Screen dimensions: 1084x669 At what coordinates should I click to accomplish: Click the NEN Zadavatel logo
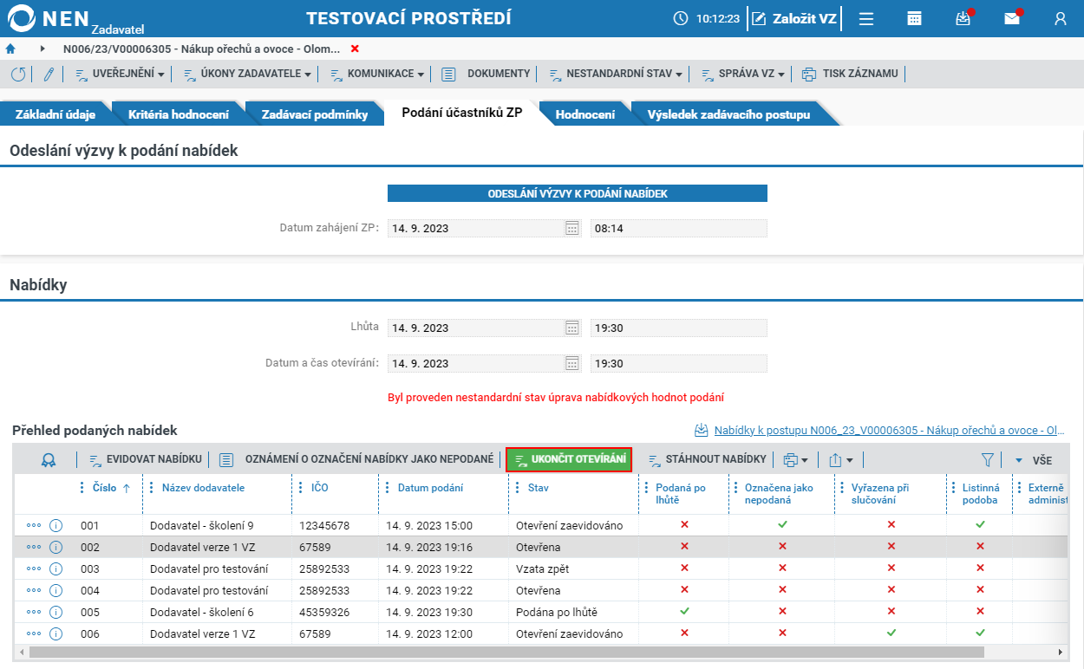(76, 18)
